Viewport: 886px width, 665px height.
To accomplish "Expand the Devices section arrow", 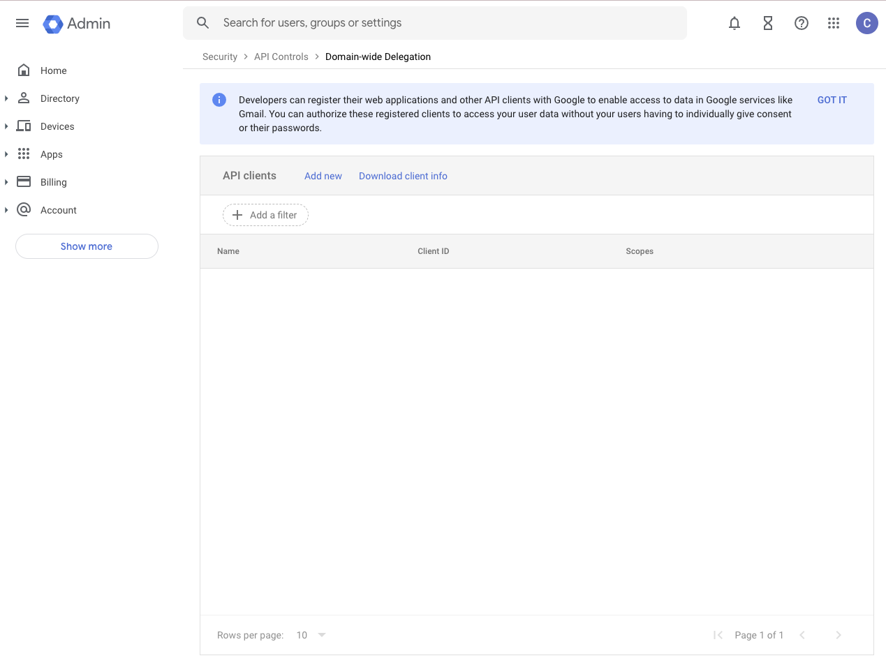I will [6, 126].
